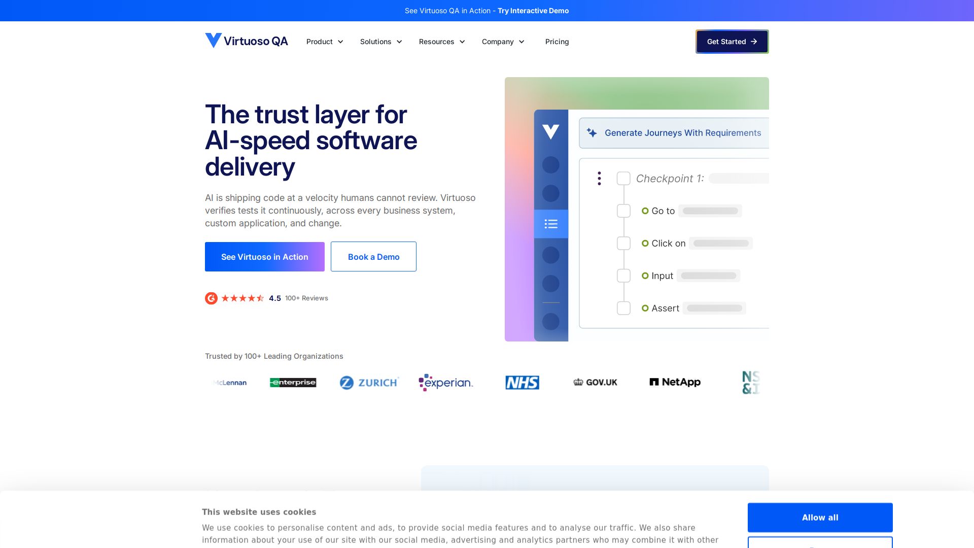Tick the checkbox for the Assert step
Viewport: 974px width, 548px height.
tap(623, 309)
